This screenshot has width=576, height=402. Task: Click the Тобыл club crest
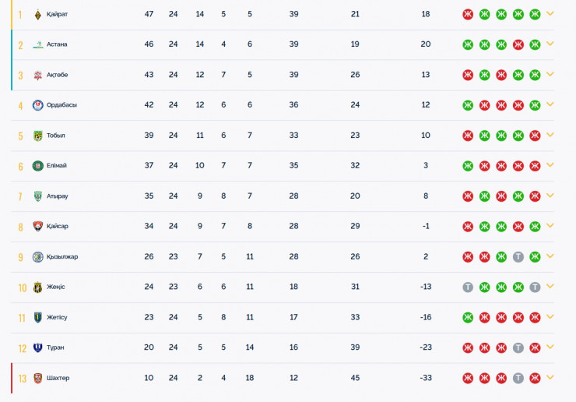coord(37,136)
